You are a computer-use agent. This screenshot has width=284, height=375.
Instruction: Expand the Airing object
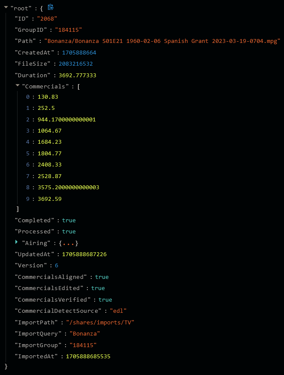coord(17,243)
